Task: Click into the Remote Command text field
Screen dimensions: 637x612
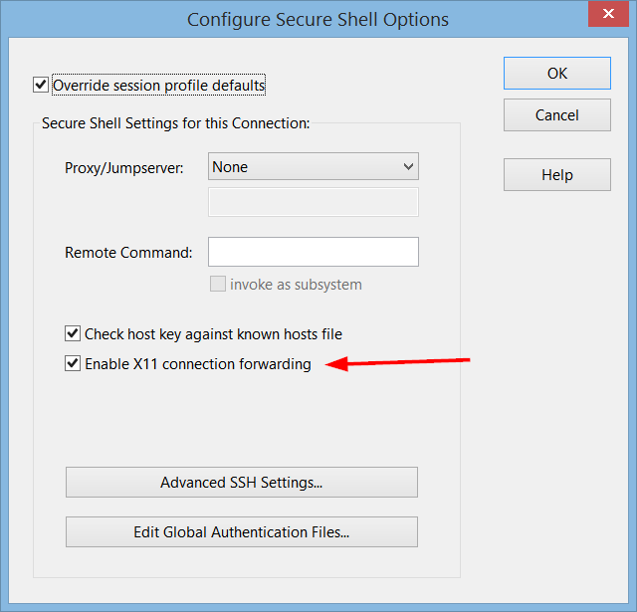Action: 313,252
